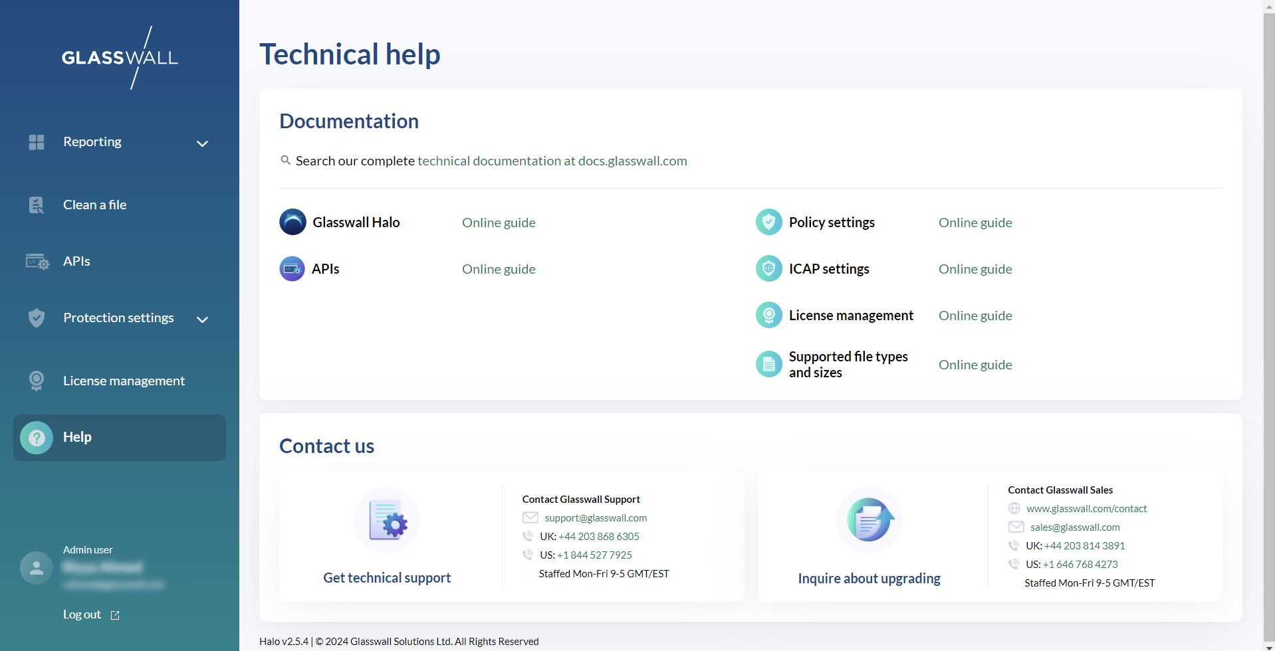The height and width of the screenshot is (651, 1275).
Task: Click the ICAP settings icon
Action: [769, 268]
